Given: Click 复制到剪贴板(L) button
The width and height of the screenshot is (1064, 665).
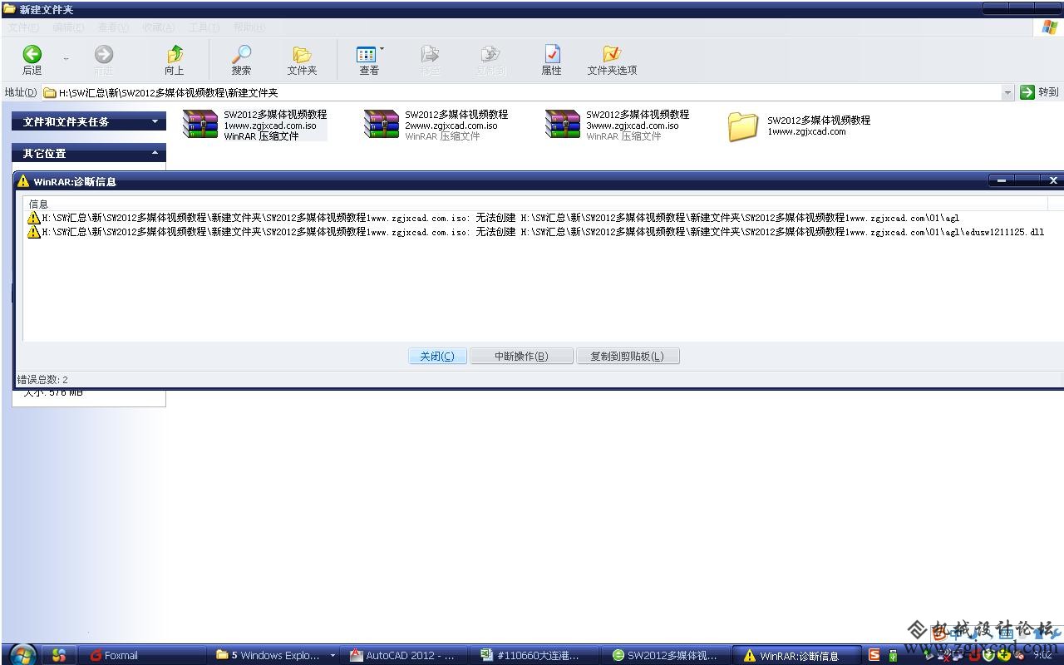Looking at the screenshot, I should coord(628,356).
